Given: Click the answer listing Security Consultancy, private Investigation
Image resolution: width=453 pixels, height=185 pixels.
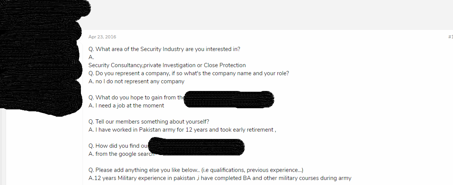Looking at the screenshot, I should 167,65.
